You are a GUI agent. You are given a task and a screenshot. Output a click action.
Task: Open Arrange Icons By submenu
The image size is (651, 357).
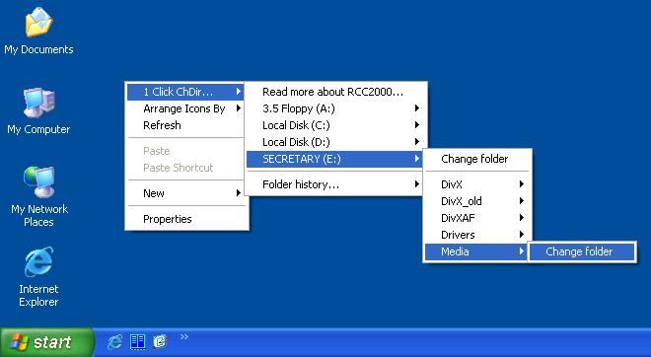185,108
